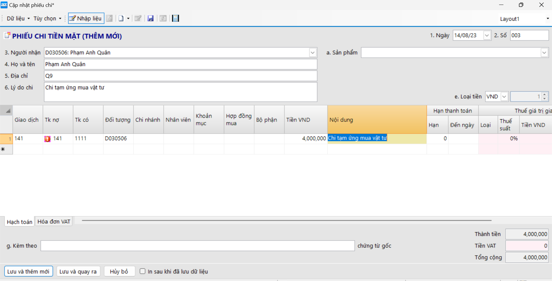Click the grayed-out print icon beside Nhập liệu
This screenshot has height=281, width=552.
point(110,18)
